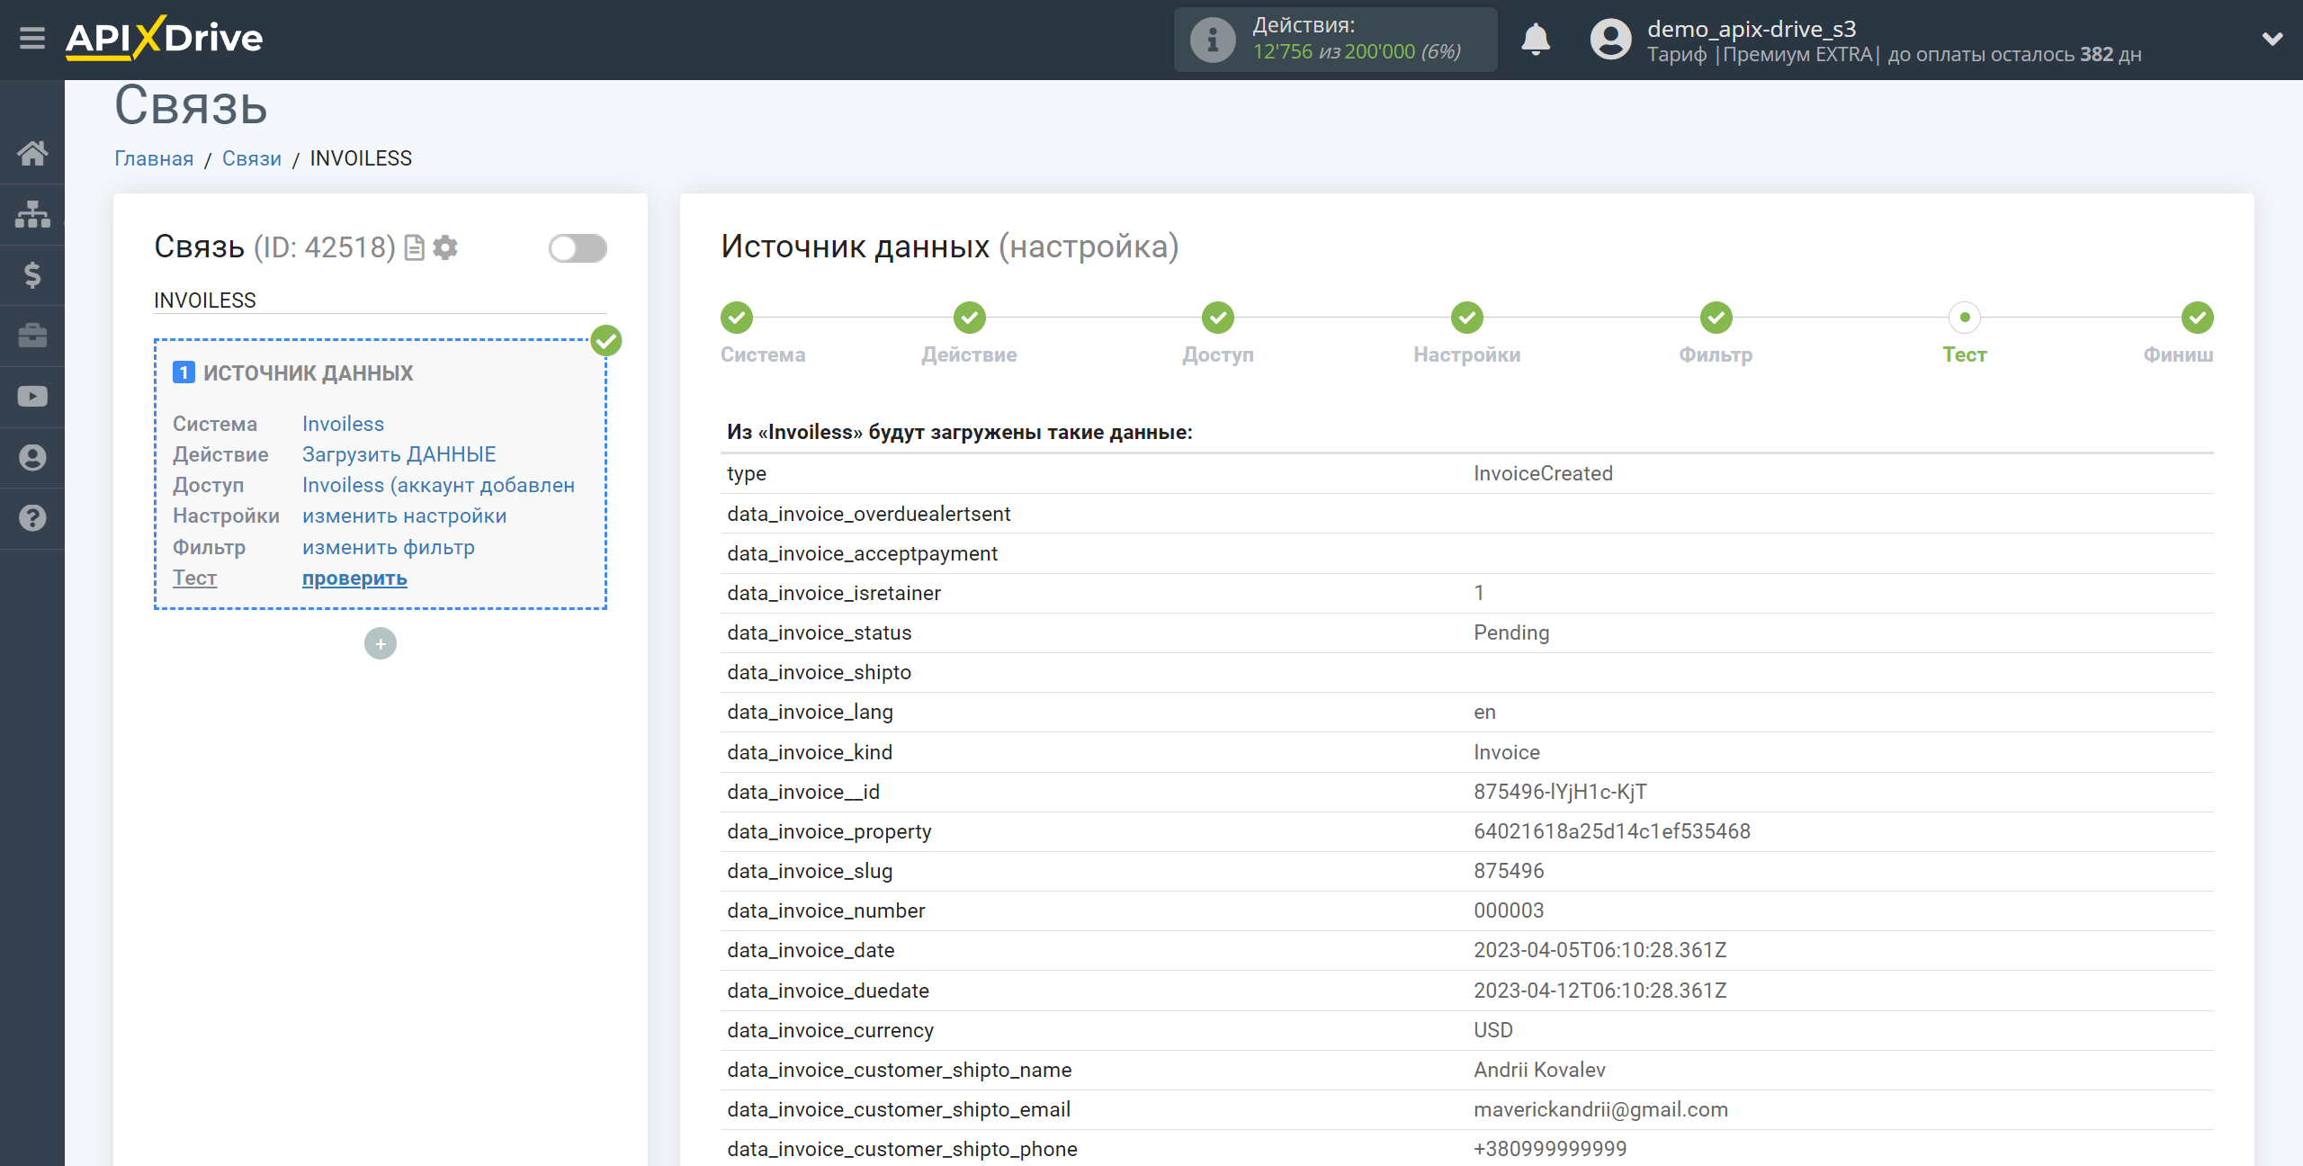2303x1166 pixels.
Task: Click the data_invoice_lang field name
Action: 810,712
